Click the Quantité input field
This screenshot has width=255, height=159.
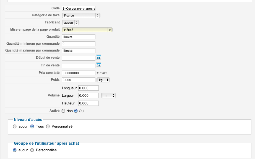[x=79, y=37]
